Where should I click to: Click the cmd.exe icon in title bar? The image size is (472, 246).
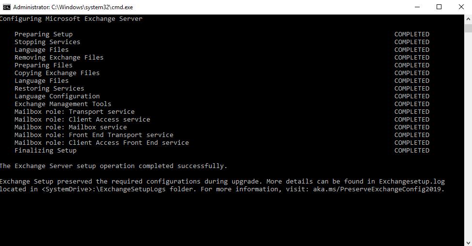pos(7,7)
